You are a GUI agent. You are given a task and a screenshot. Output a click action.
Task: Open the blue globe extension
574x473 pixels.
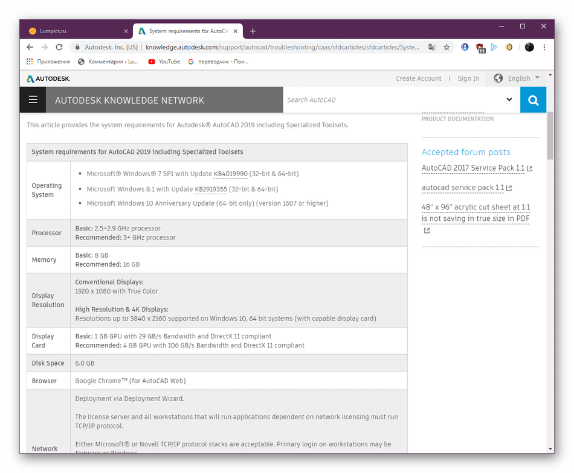click(x=465, y=47)
